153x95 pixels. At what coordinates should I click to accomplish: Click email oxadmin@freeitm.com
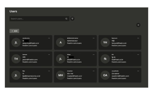coord(120,76)
